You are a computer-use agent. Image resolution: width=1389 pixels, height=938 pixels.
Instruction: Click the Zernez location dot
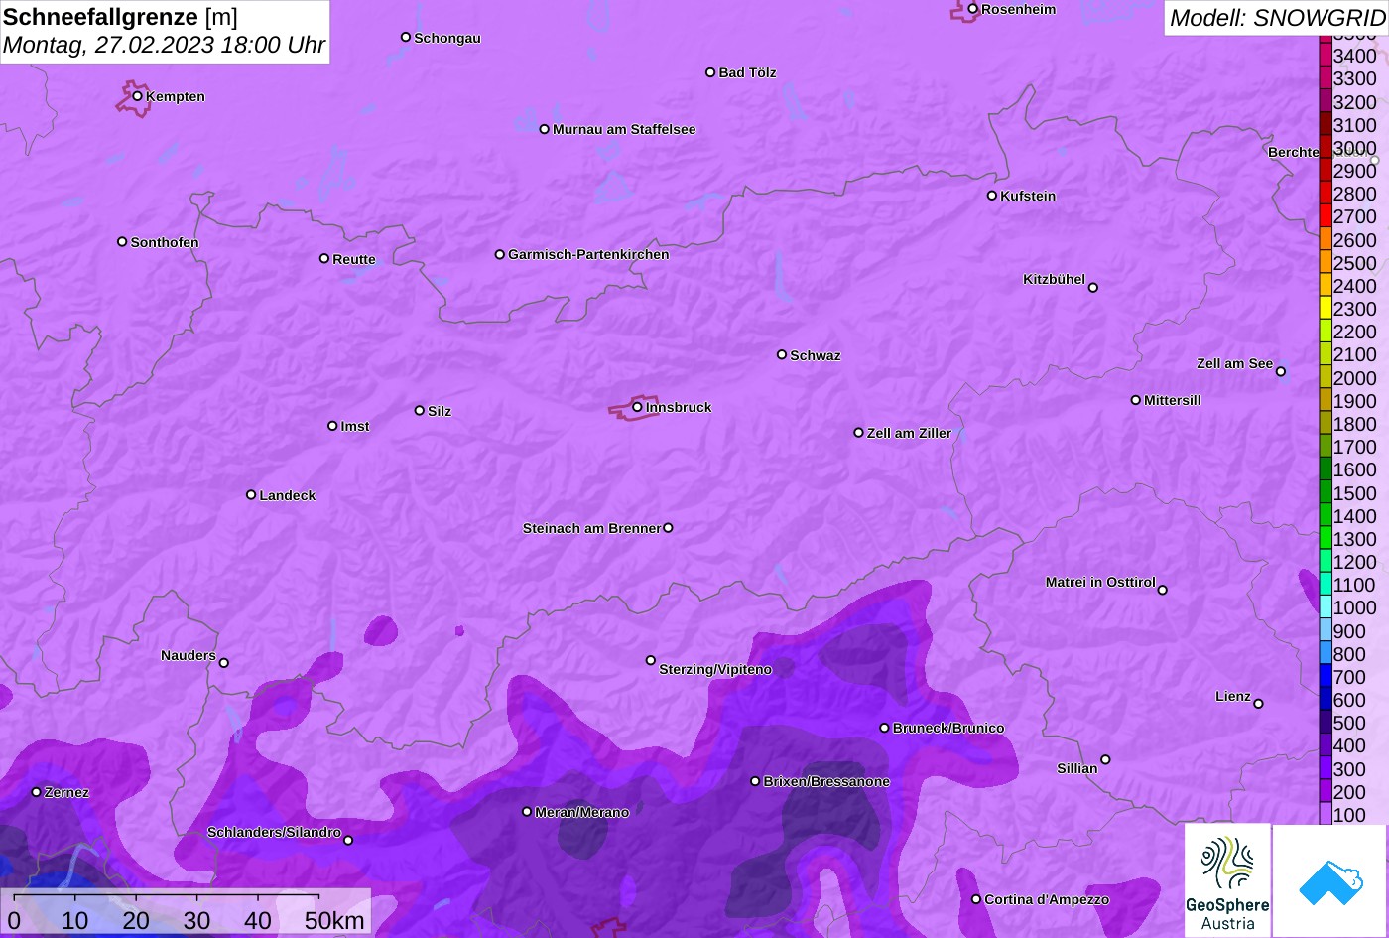click(x=37, y=792)
